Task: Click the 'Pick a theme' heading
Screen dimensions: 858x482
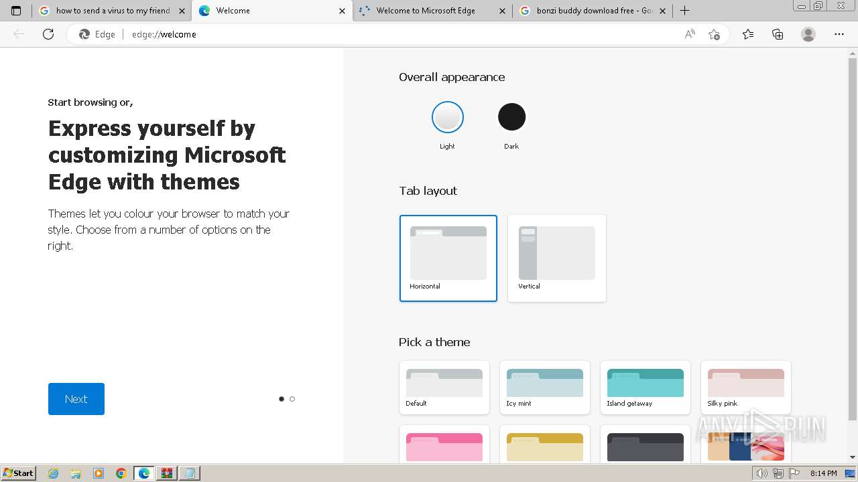Action: pos(434,342)
